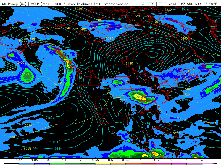This screenshot has width=221, height=165.
Task: Click the 0.35 legend scale value
Action: click(x=95, y=160)
